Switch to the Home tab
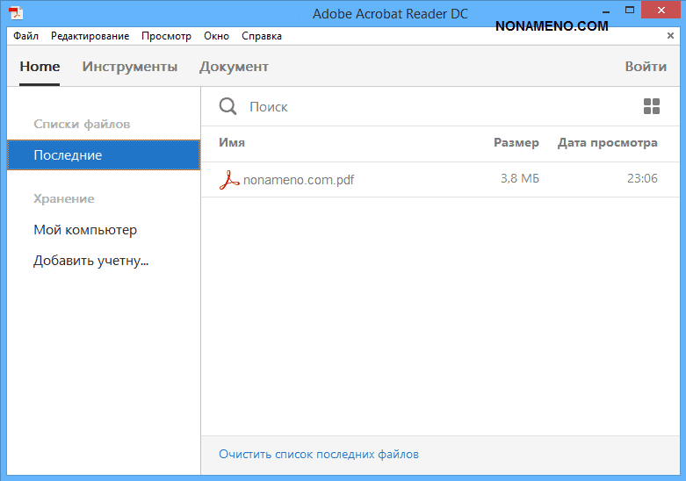The image size is (686, 481). (40, 67)
